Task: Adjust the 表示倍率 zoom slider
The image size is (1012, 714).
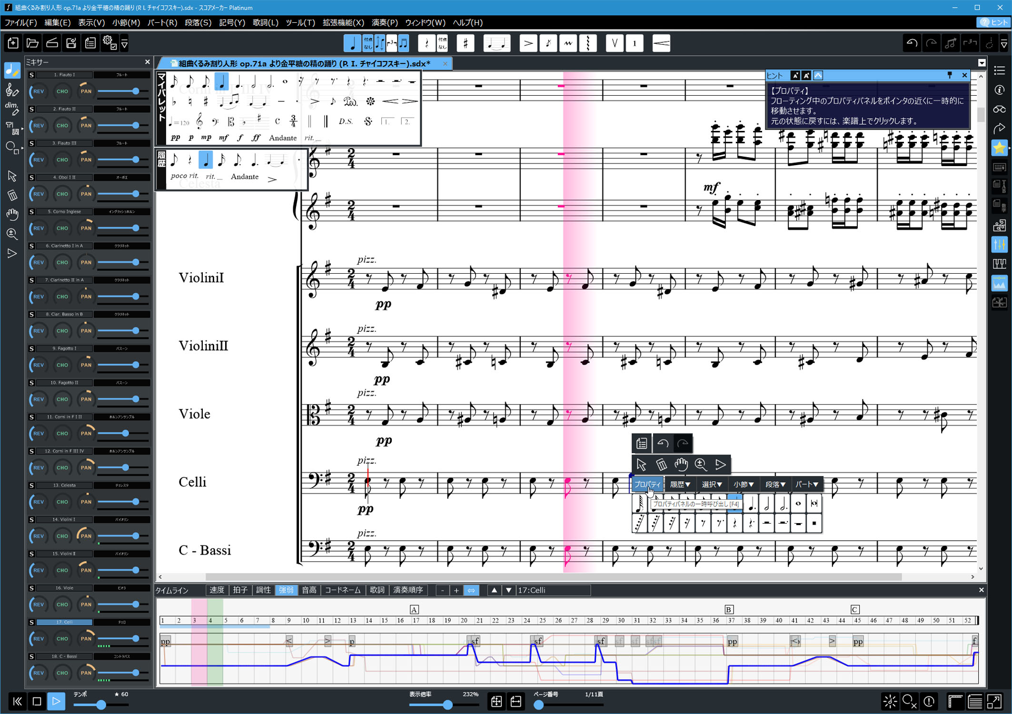Action: pyautogui.click(x=447, y=705)
